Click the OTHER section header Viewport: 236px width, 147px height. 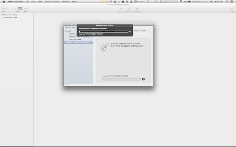pos(68,31)
